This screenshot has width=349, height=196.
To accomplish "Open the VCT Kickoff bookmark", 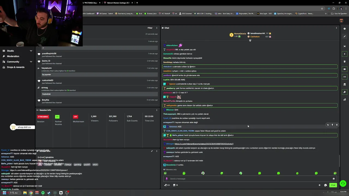I will [x=164, y=14].
